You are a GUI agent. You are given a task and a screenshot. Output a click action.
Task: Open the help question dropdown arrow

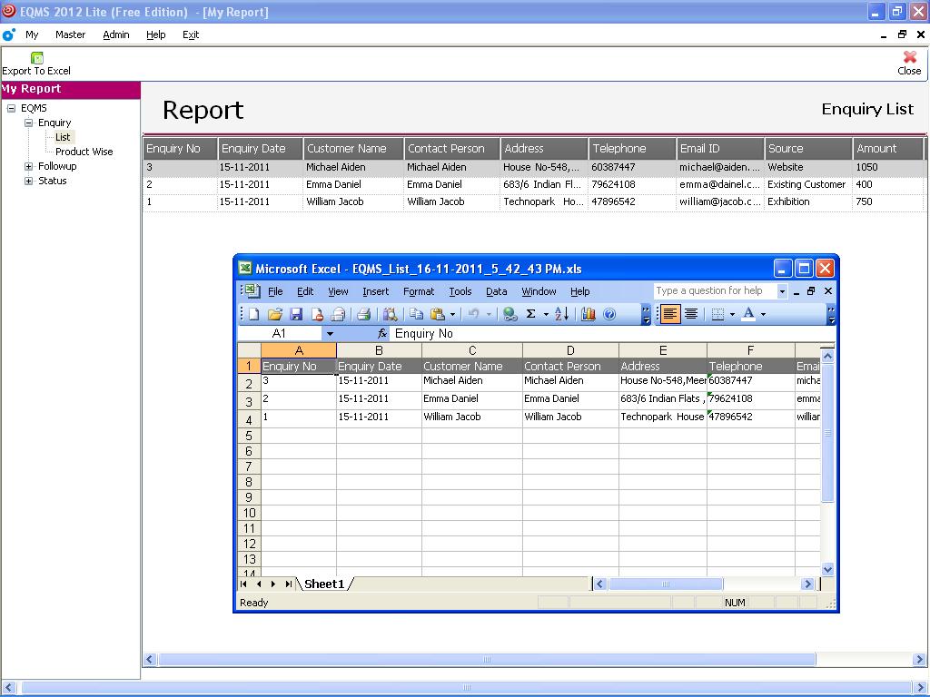[x=782, y=291]
